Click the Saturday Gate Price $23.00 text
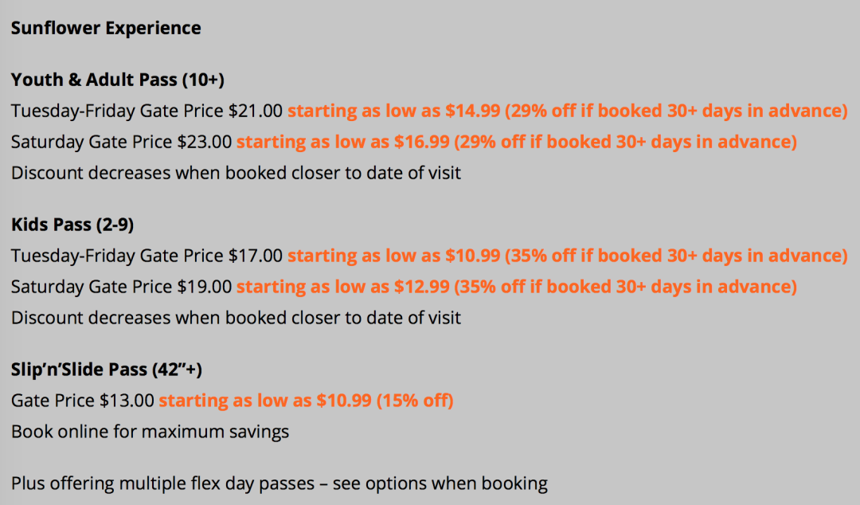Image resolution: width=860 pixels, height=505 pixels. (x=121, y=143)
